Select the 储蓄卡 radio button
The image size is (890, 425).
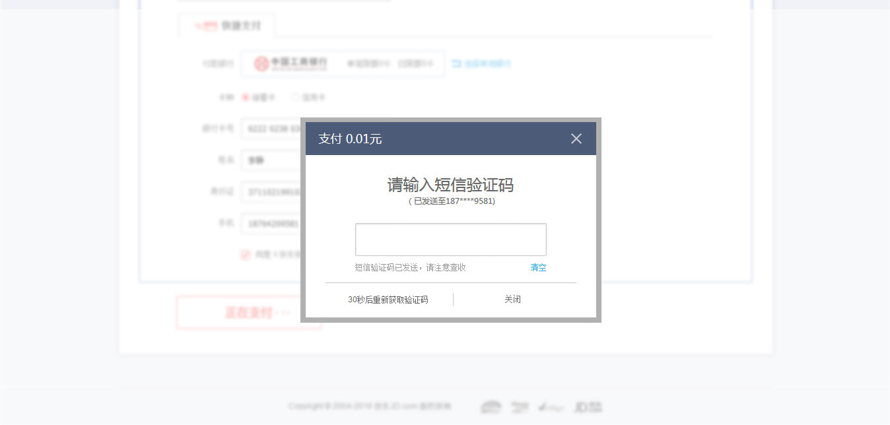tap(246, 97)
